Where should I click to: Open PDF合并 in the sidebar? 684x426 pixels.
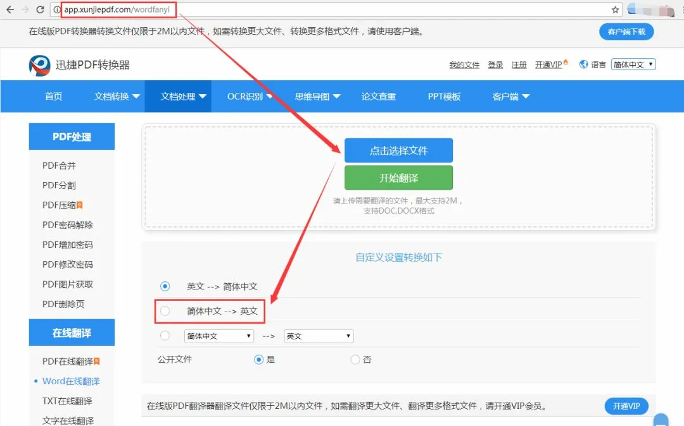pos(60,166)
